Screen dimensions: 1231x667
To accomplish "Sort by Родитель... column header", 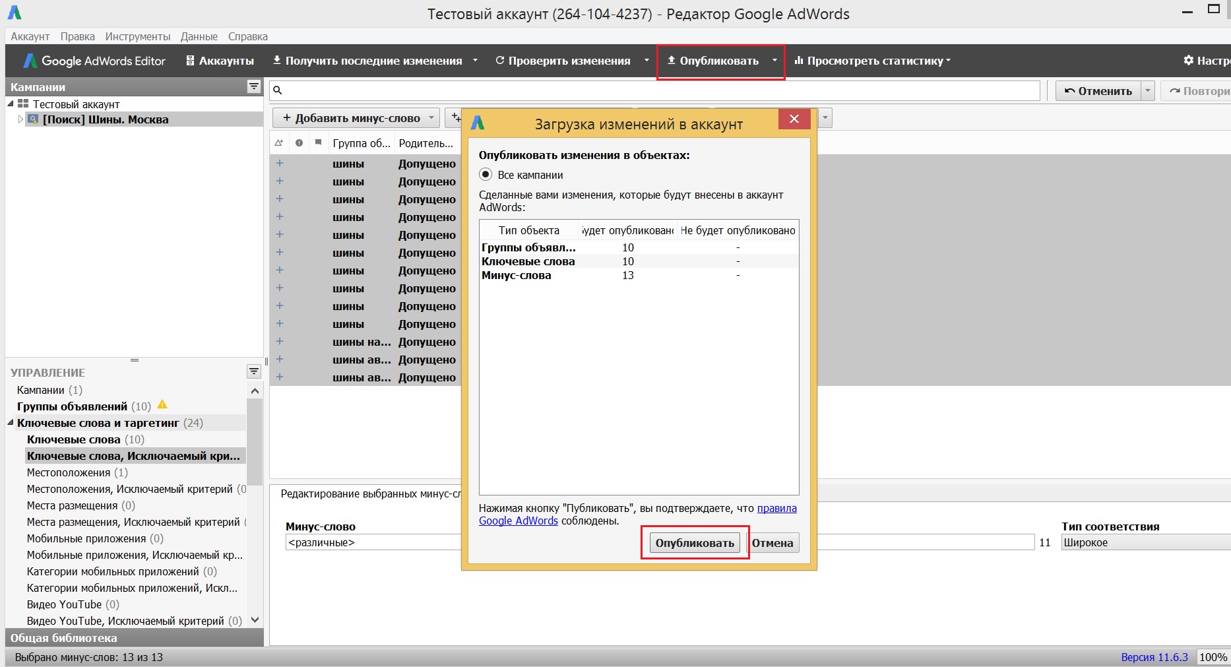I will pyautogui.click(x=426, y=143).
